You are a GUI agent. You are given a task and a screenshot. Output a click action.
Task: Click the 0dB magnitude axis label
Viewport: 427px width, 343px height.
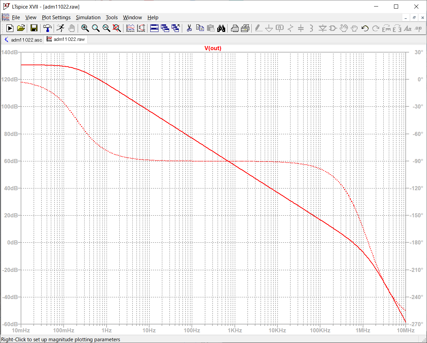point(12,243)
